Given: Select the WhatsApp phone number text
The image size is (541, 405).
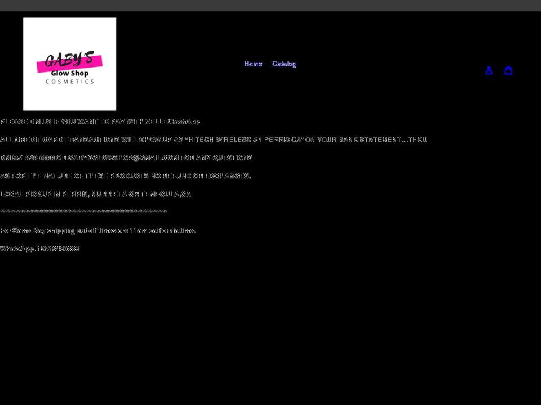Looking at the screenshot, I should point(39,248).
